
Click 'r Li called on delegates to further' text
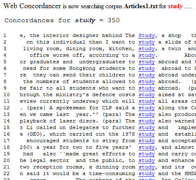[77, 127]
